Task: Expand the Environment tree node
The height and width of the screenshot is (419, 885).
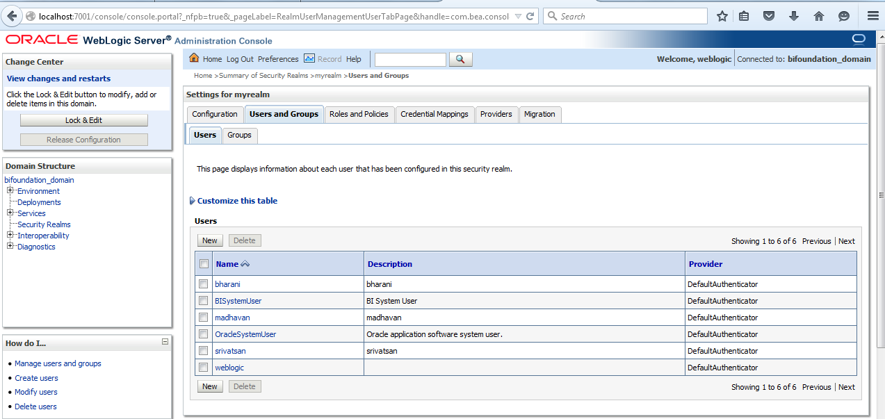Action: click(x=10, y=190)
